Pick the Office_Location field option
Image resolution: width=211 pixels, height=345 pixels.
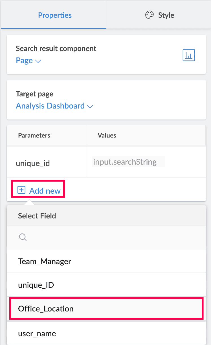coord(46,309)
